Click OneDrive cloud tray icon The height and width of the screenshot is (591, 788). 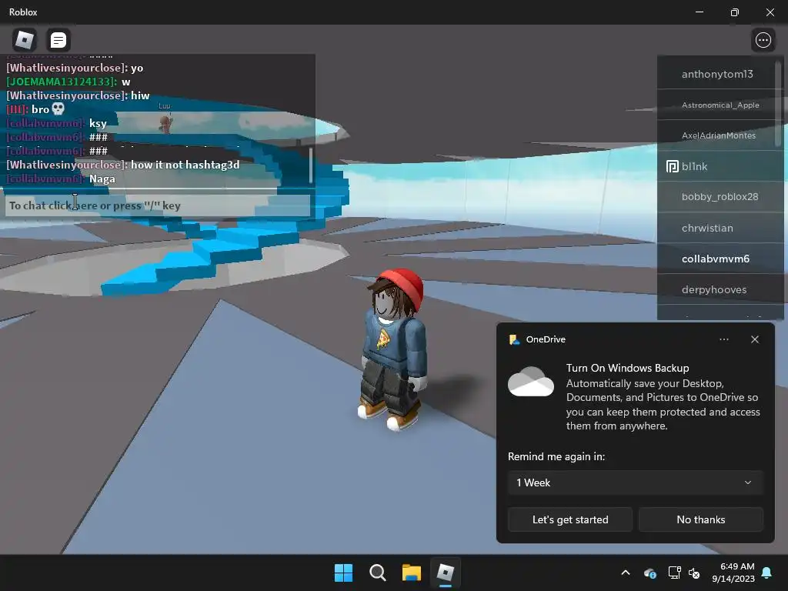tap(649, 573)
